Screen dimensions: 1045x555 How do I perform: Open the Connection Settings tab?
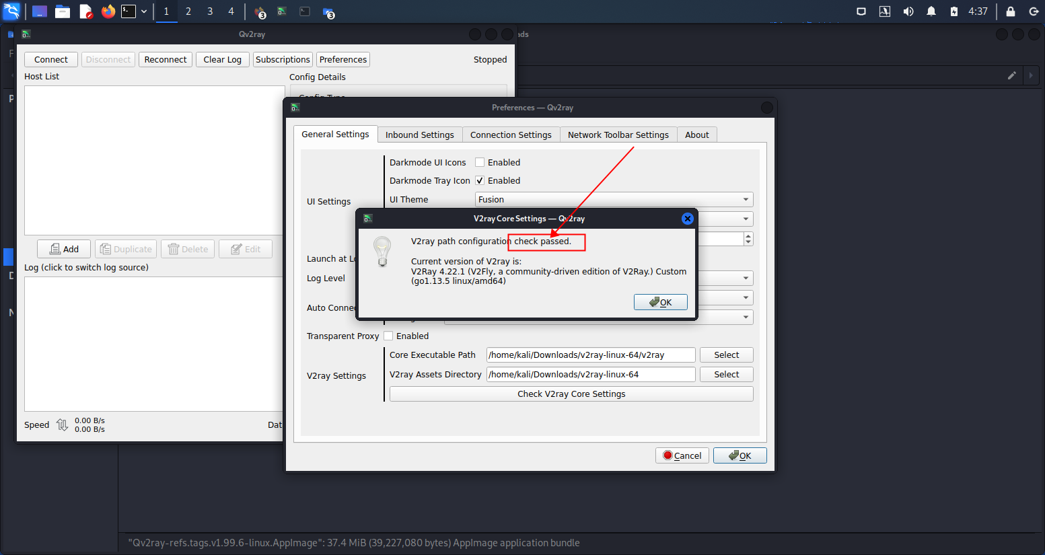(511, 135)
